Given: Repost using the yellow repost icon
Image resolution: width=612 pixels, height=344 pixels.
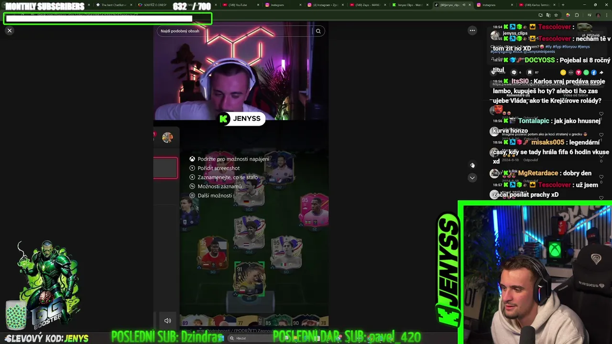Looking at the screenshot, I should [563, 73].
